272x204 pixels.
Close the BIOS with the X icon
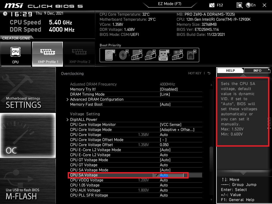click(x=264, y=5)
